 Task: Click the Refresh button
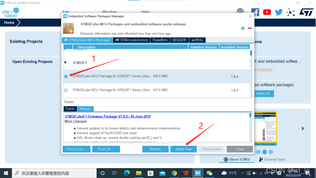click(155, 149)
